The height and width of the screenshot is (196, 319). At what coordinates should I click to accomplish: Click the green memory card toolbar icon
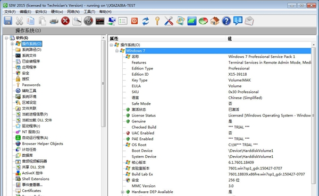[191, 21]
